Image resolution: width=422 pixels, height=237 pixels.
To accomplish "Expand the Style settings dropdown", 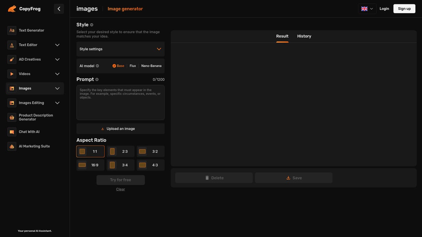I will (x=120, y=49).
